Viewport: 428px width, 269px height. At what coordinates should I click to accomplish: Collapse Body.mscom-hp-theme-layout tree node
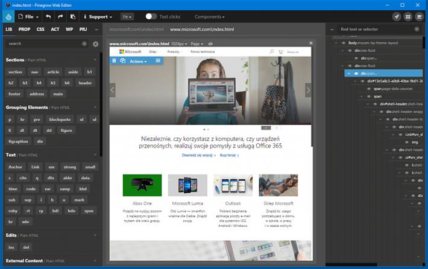[336, 43]
